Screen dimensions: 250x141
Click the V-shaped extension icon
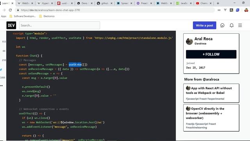[x=225, y=10]
